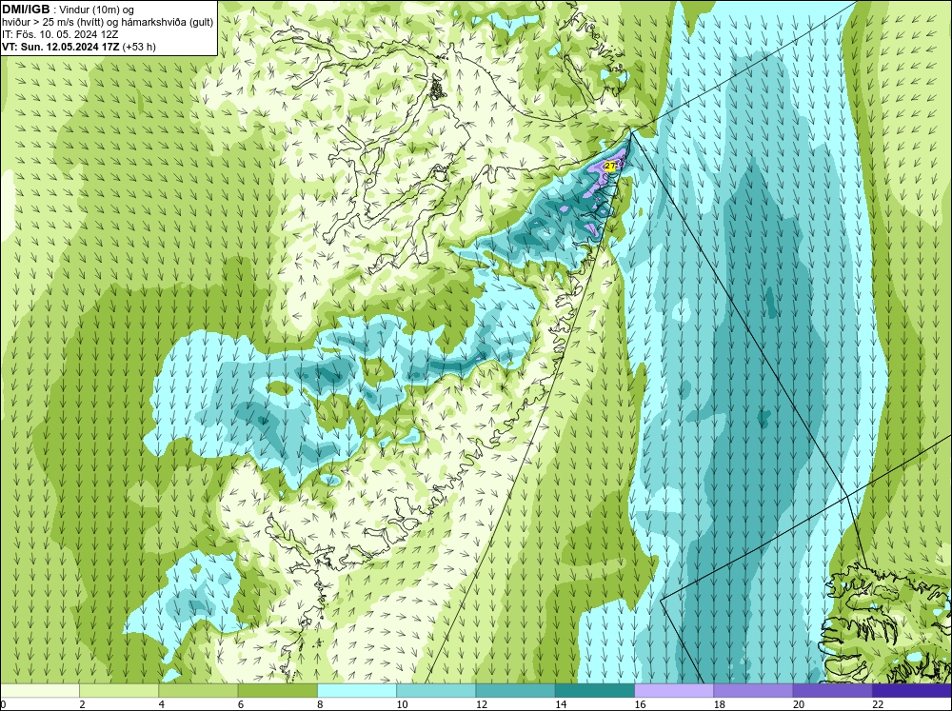Click the light cyan 8–10 m/s legend swatch
Viewport: 952px width, 711px height.
click(x=357, y=690)
